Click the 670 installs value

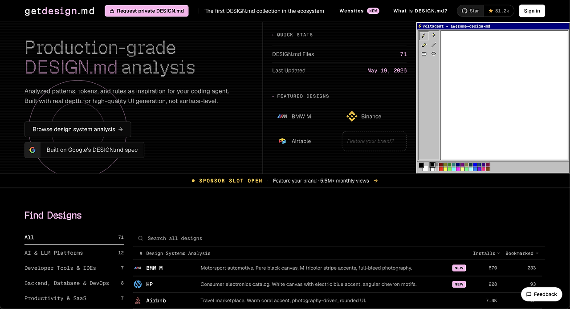click(x=492, y=268)
